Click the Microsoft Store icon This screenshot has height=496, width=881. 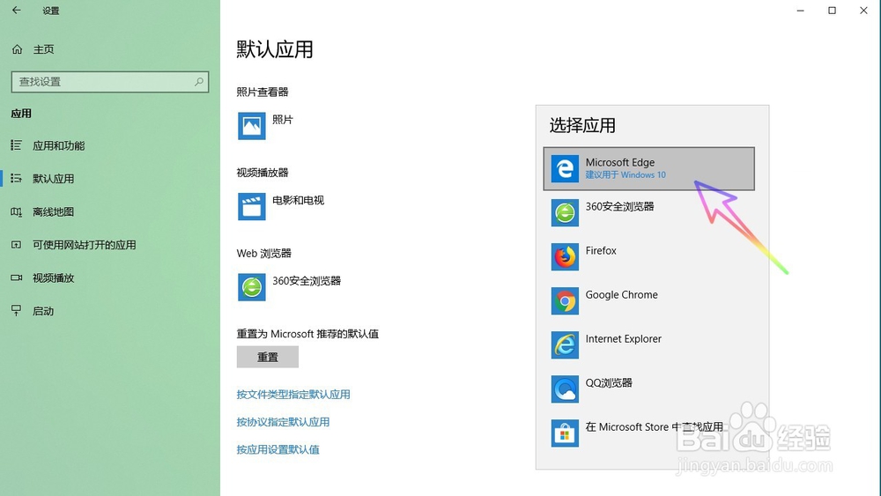(x=565, y=433)
